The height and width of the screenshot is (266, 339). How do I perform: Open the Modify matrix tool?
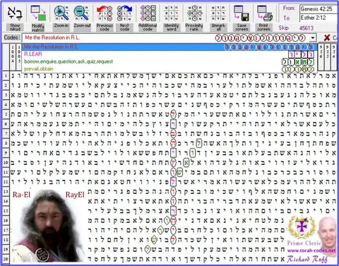tap(38, 13)
